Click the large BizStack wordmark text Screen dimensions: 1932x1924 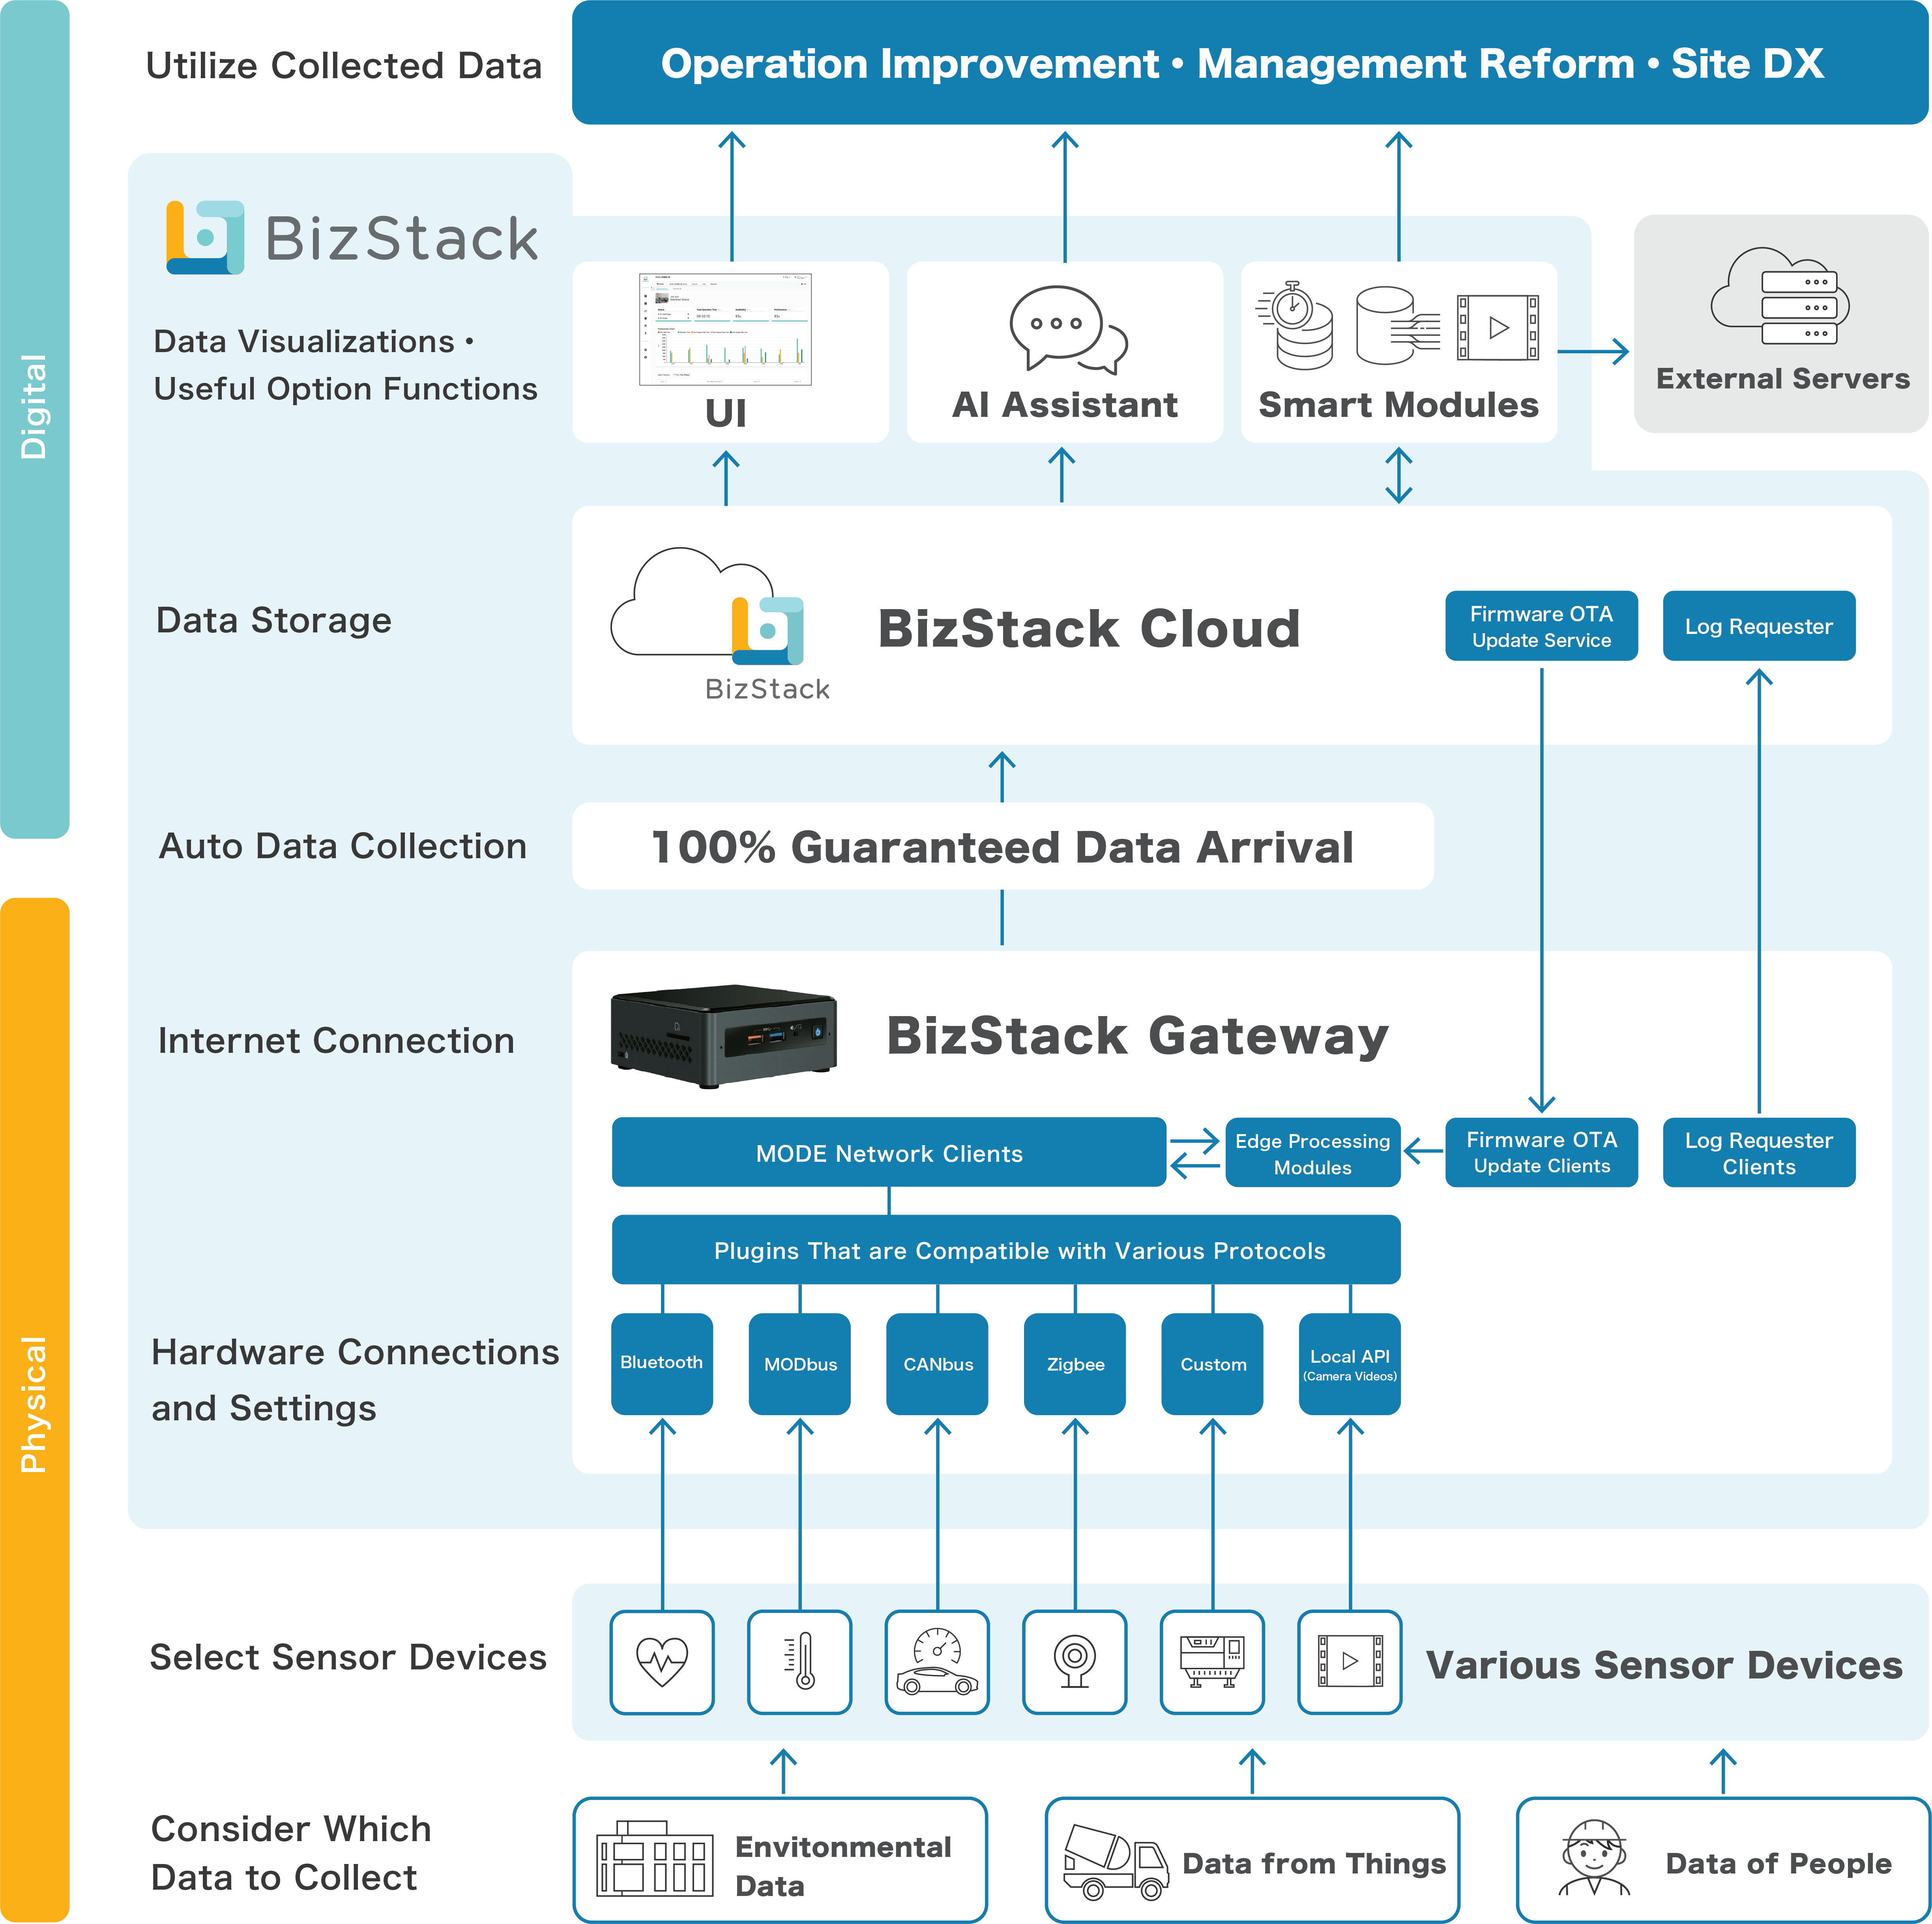click(x=402, y=239)
